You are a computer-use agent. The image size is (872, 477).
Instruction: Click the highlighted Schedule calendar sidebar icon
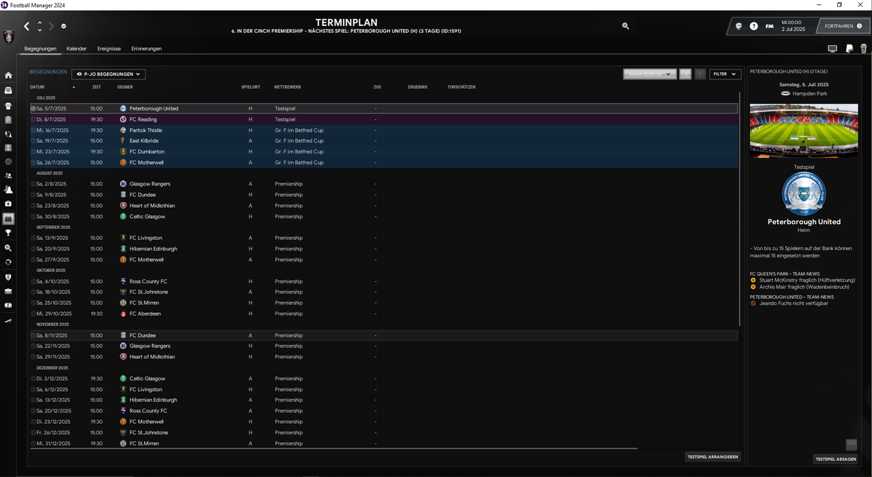click(x=8, y=219)
